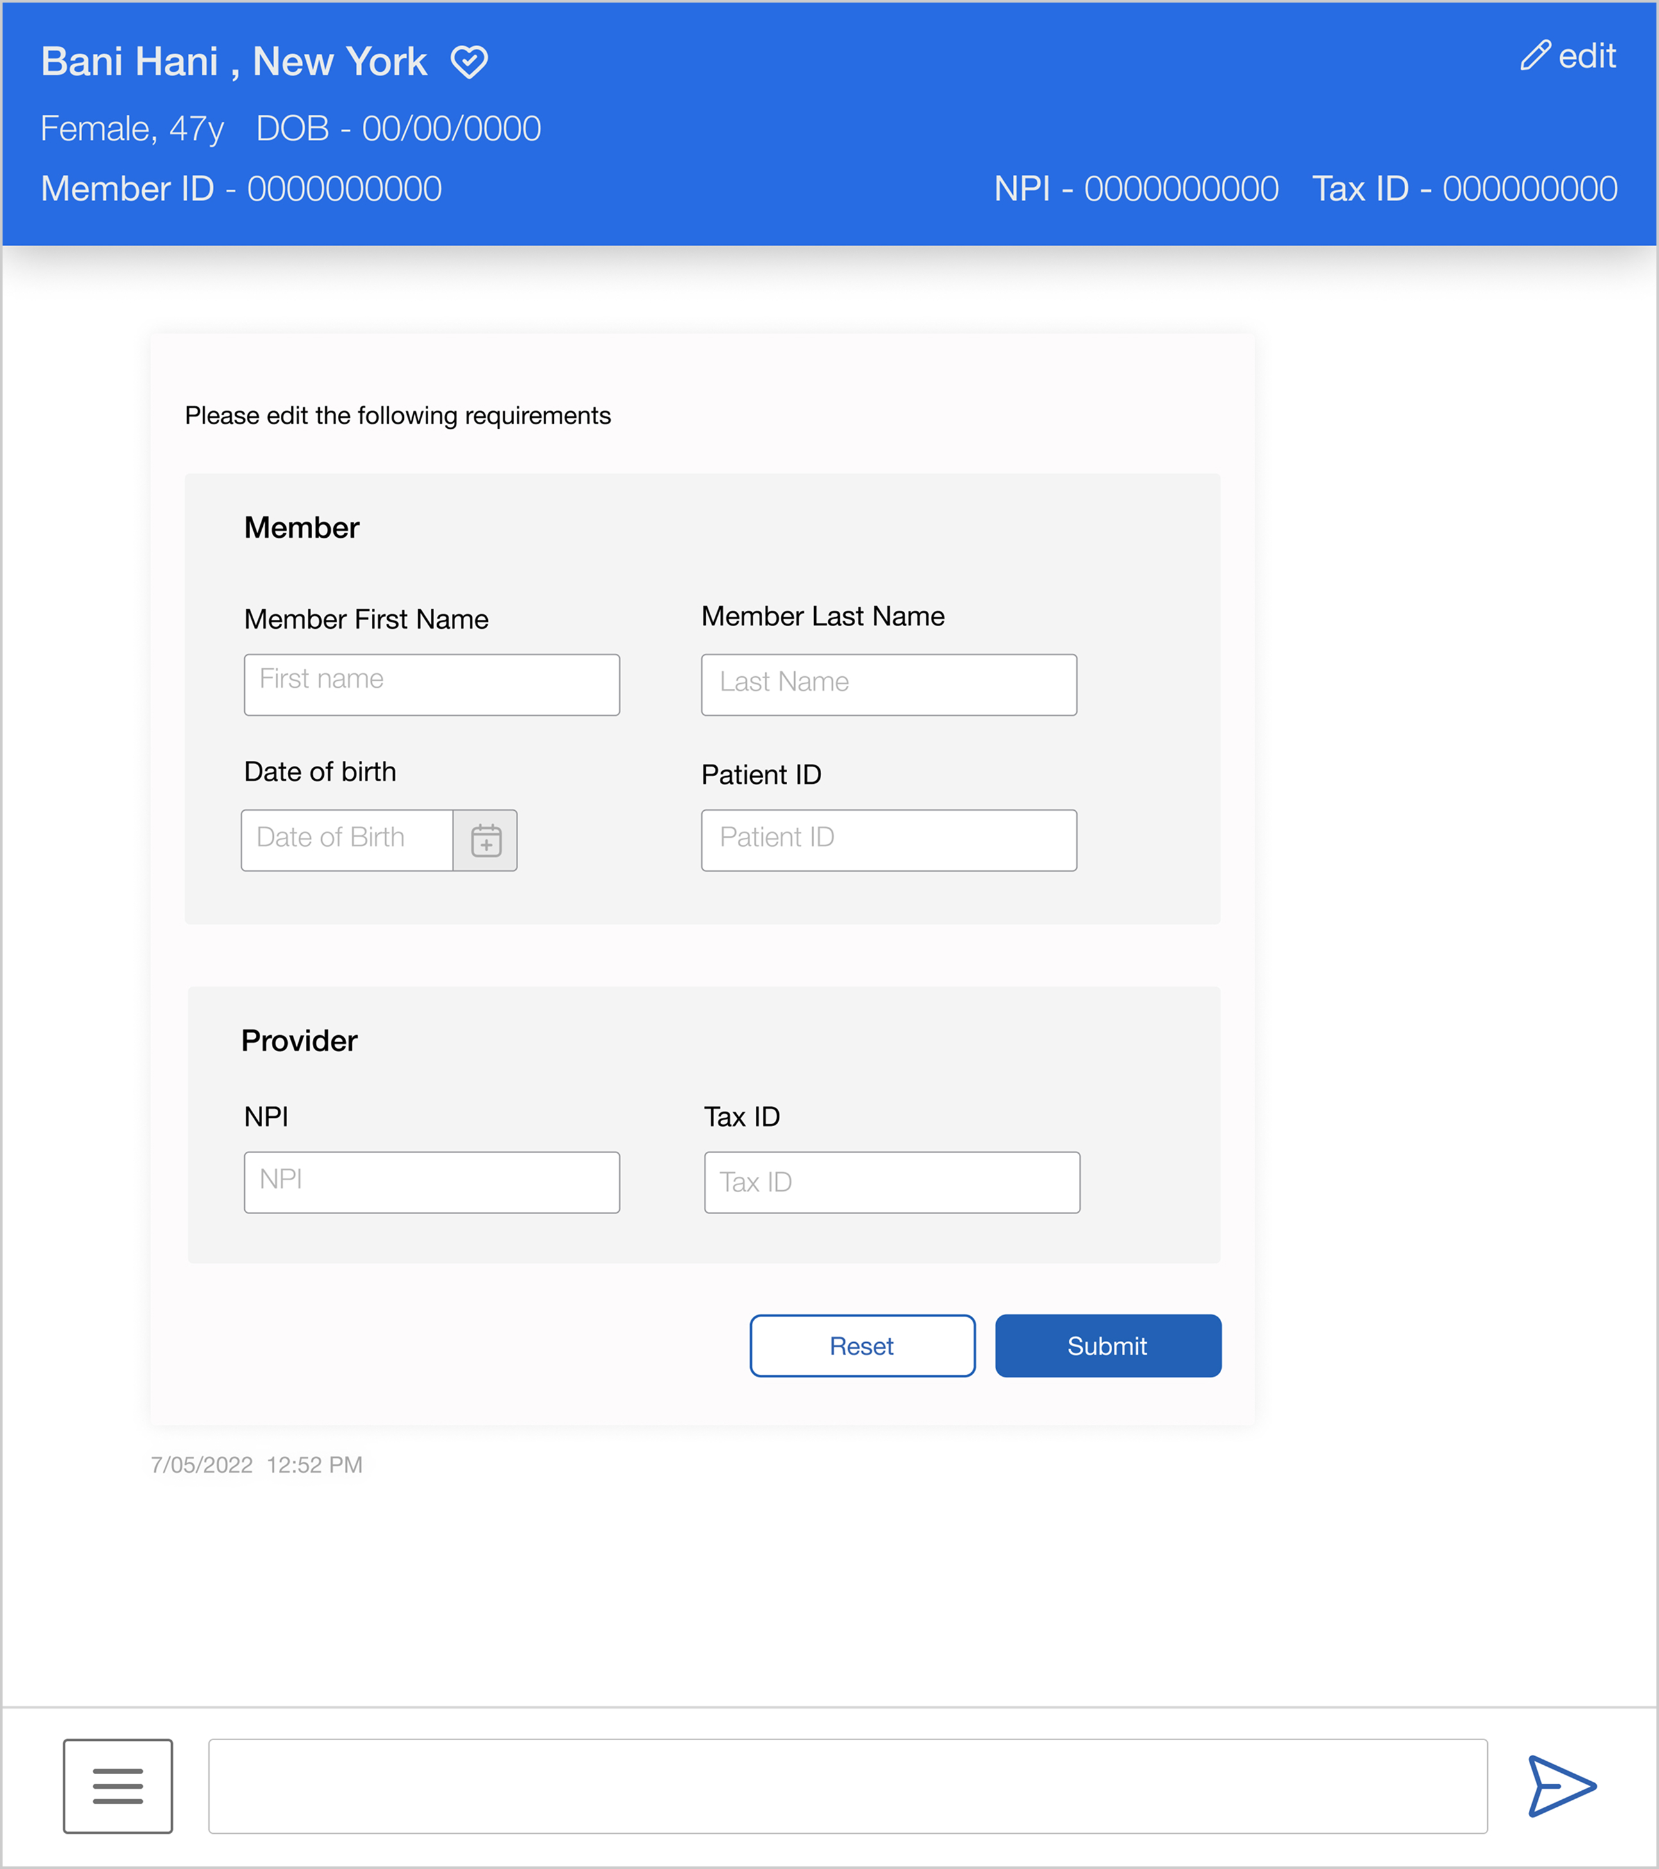
Task: Click the Member section heading
Action: [302, 527]
